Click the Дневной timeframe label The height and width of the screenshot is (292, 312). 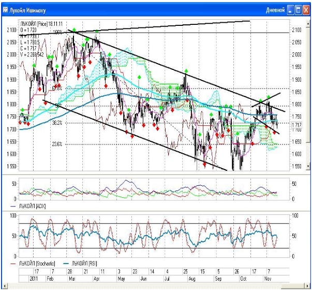click(x=275, y=10)
